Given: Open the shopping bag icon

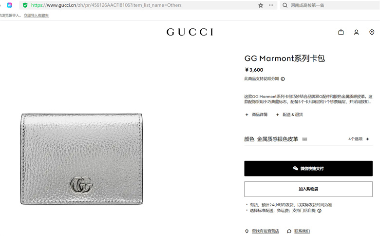Looking at the screenshot, I should click(x=341, y=32).
